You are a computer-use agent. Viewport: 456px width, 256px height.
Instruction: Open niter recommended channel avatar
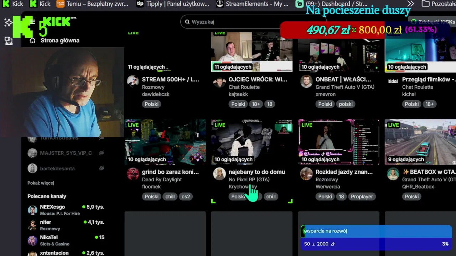(x=32, y=225)
